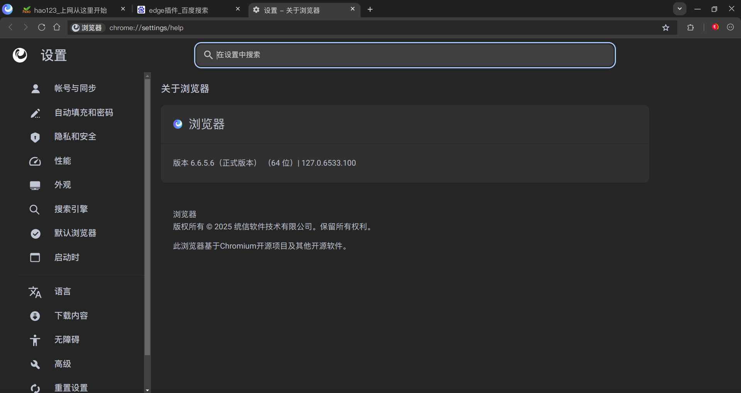Click the 语言 translate icon
The image size is (741, 393).
pos(35,292)
